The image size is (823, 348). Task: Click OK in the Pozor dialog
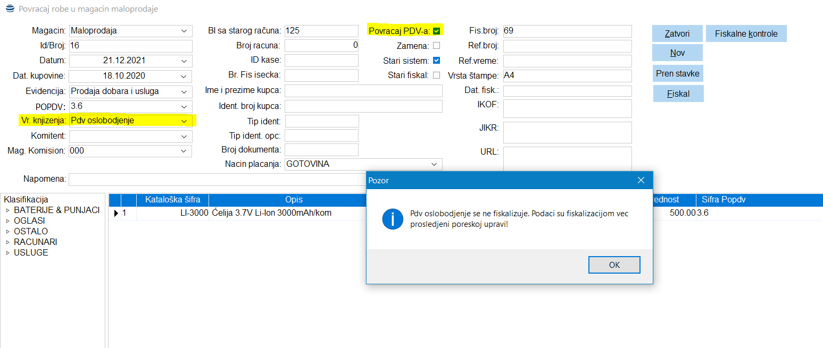tap(614, 265)
